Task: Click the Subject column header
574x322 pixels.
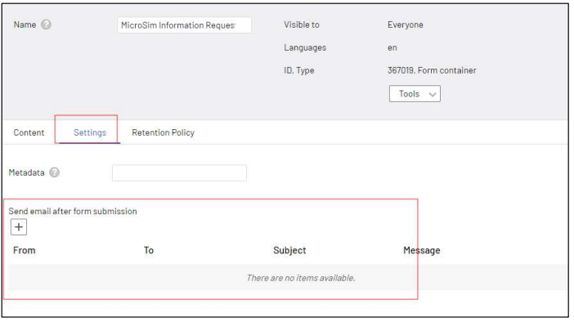Action: point(289,250)
